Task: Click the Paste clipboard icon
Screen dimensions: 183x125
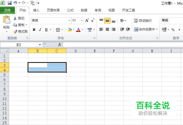Action: tap(6, 19)
